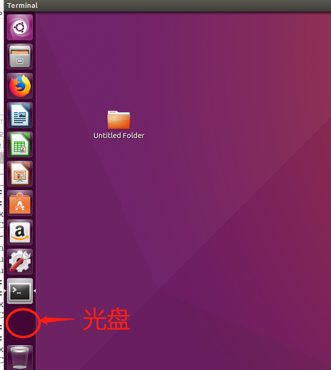This screenshot has height=370, width=331.
Task: Launch LibreOffice Impress presentations
Action: click(x=20, y=174)
